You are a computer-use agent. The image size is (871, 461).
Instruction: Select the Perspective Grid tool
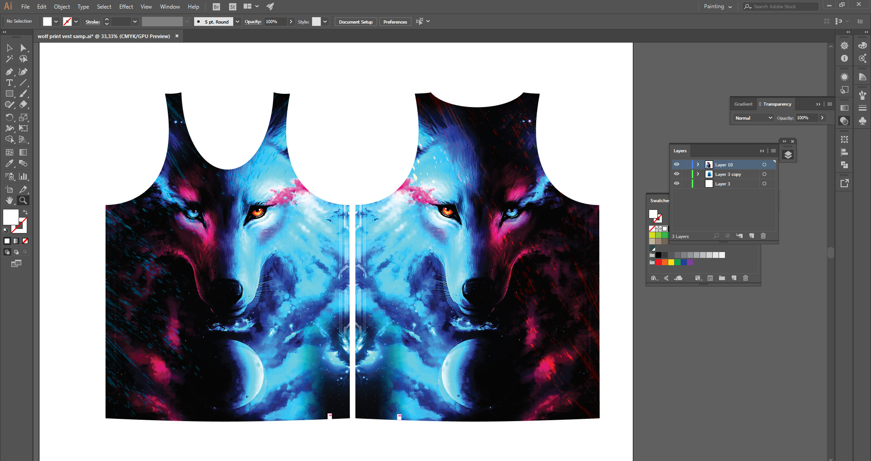(x=23, y=139)
